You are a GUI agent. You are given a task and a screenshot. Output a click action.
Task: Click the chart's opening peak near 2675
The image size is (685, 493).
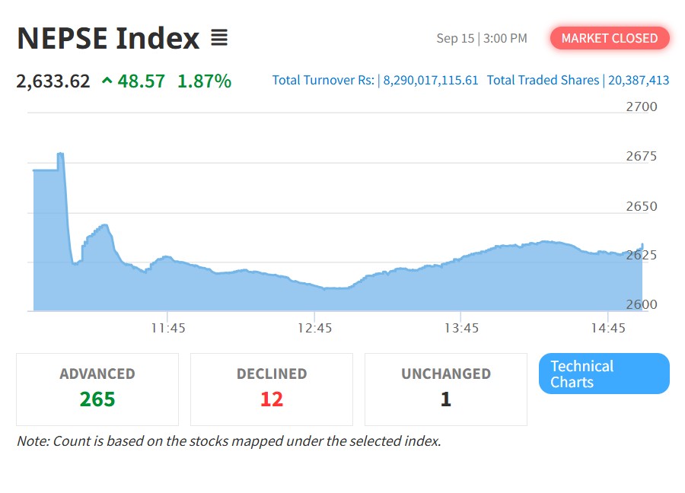(x=61, y=154)
